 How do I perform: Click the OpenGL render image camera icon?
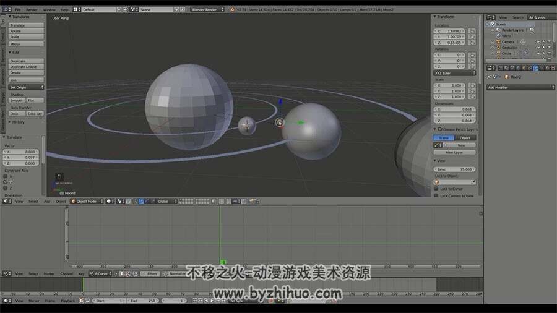(x=251, y=201)
